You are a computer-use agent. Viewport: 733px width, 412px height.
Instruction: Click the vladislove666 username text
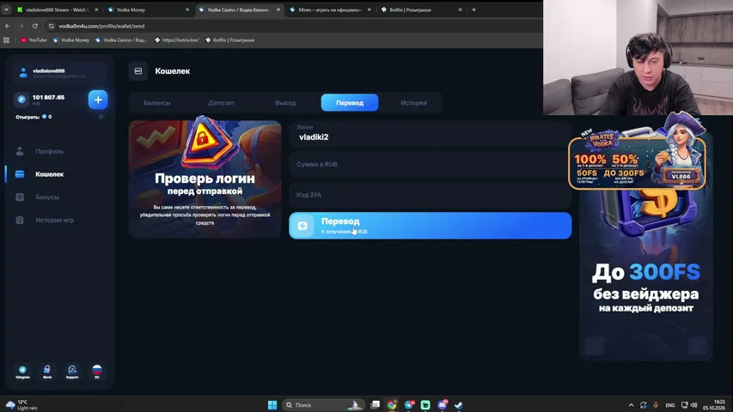(x=49, y=71)
